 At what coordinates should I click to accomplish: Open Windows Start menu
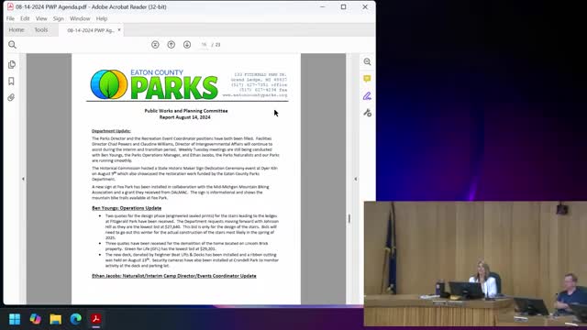point(15,319)
